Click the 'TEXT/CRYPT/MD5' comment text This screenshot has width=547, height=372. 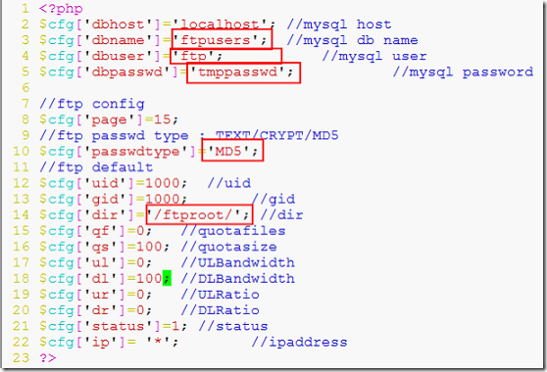(x=277, y=135)
